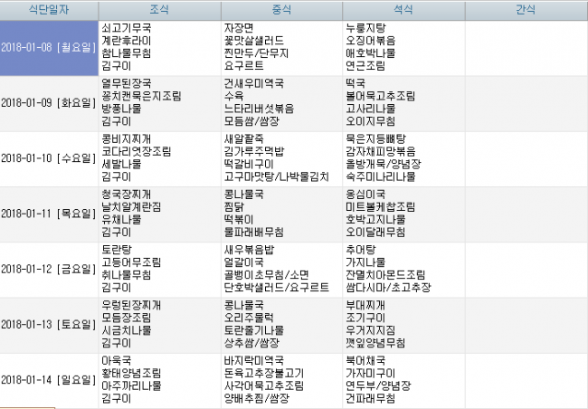Click the 간식 column header
The image size is (588, 409).
[525, 10]
